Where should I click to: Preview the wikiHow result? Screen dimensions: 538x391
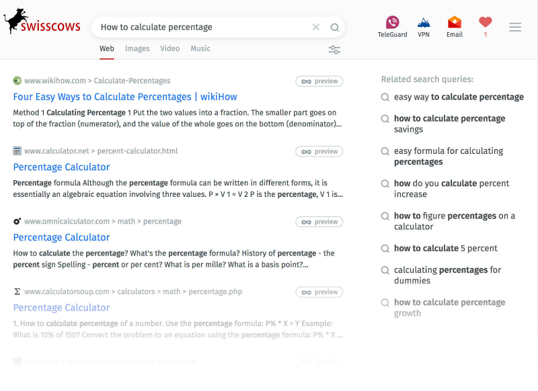(x=319, y=81)
